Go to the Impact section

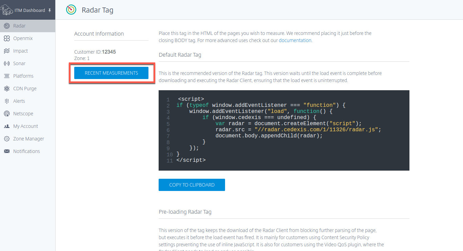[27, 51]
